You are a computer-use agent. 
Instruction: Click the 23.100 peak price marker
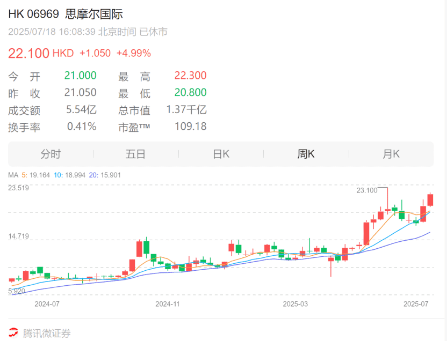coord(367,190)
